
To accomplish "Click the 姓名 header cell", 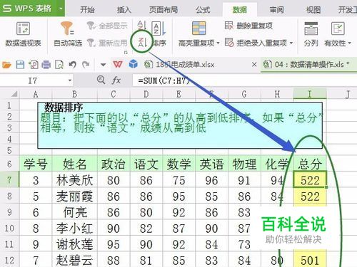I will [x=75, y=164].
